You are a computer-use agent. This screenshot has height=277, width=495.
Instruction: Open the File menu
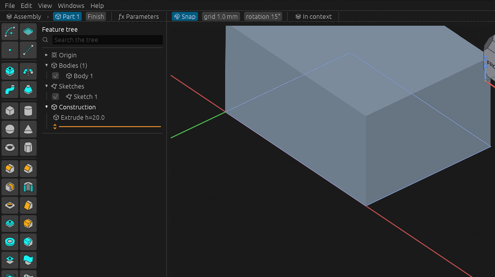[x=10, y=5]
